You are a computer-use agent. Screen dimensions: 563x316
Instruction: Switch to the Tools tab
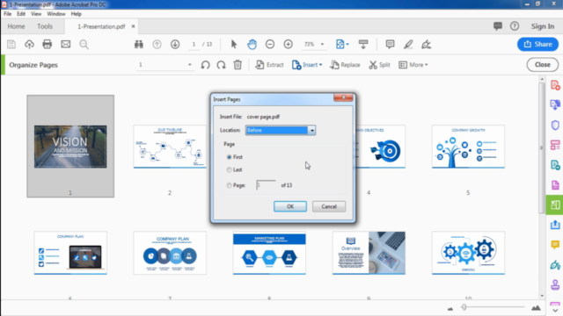pyautogui.click(x=45, y=26)
